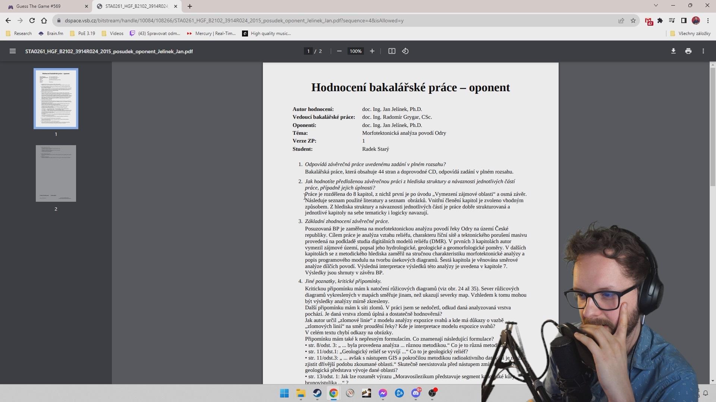Viewport: 716px width, 402px height.
Task: Go forward in browser history
Action: pyautogui.click(x=20, y=20)
